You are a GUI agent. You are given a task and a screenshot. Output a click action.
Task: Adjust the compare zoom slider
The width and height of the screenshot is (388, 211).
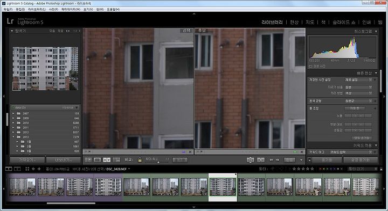click(x=158, y=162)
